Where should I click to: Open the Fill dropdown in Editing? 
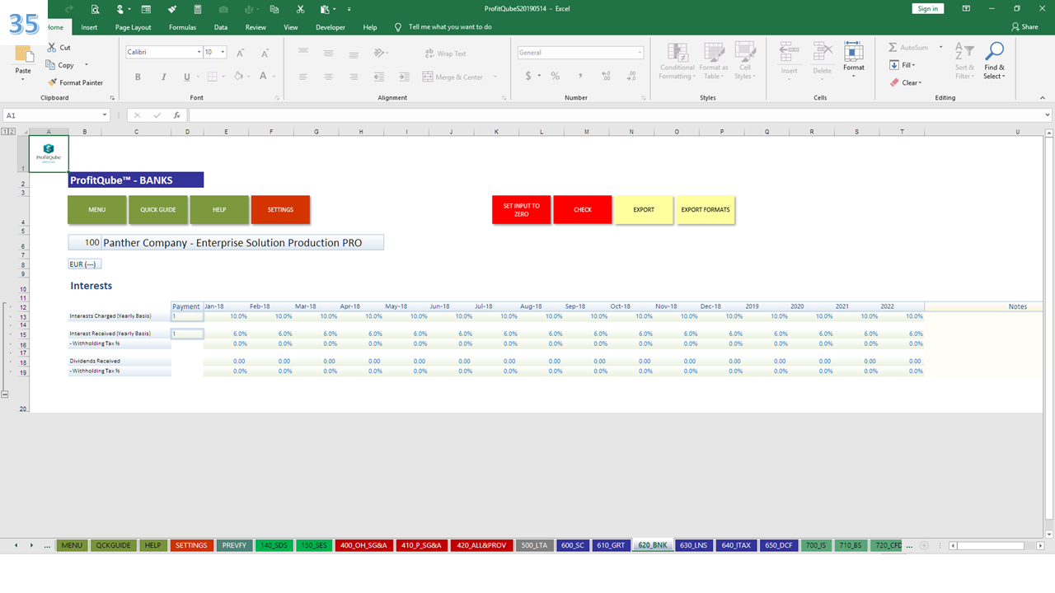point(903,65)
